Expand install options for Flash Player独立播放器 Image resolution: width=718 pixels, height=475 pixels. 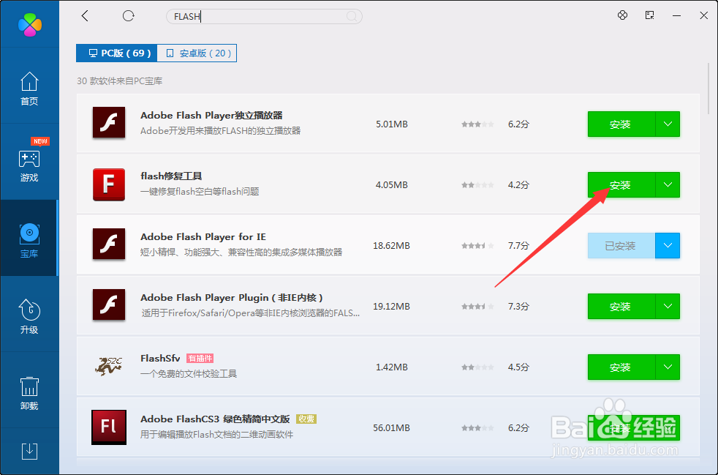(668, 124)
